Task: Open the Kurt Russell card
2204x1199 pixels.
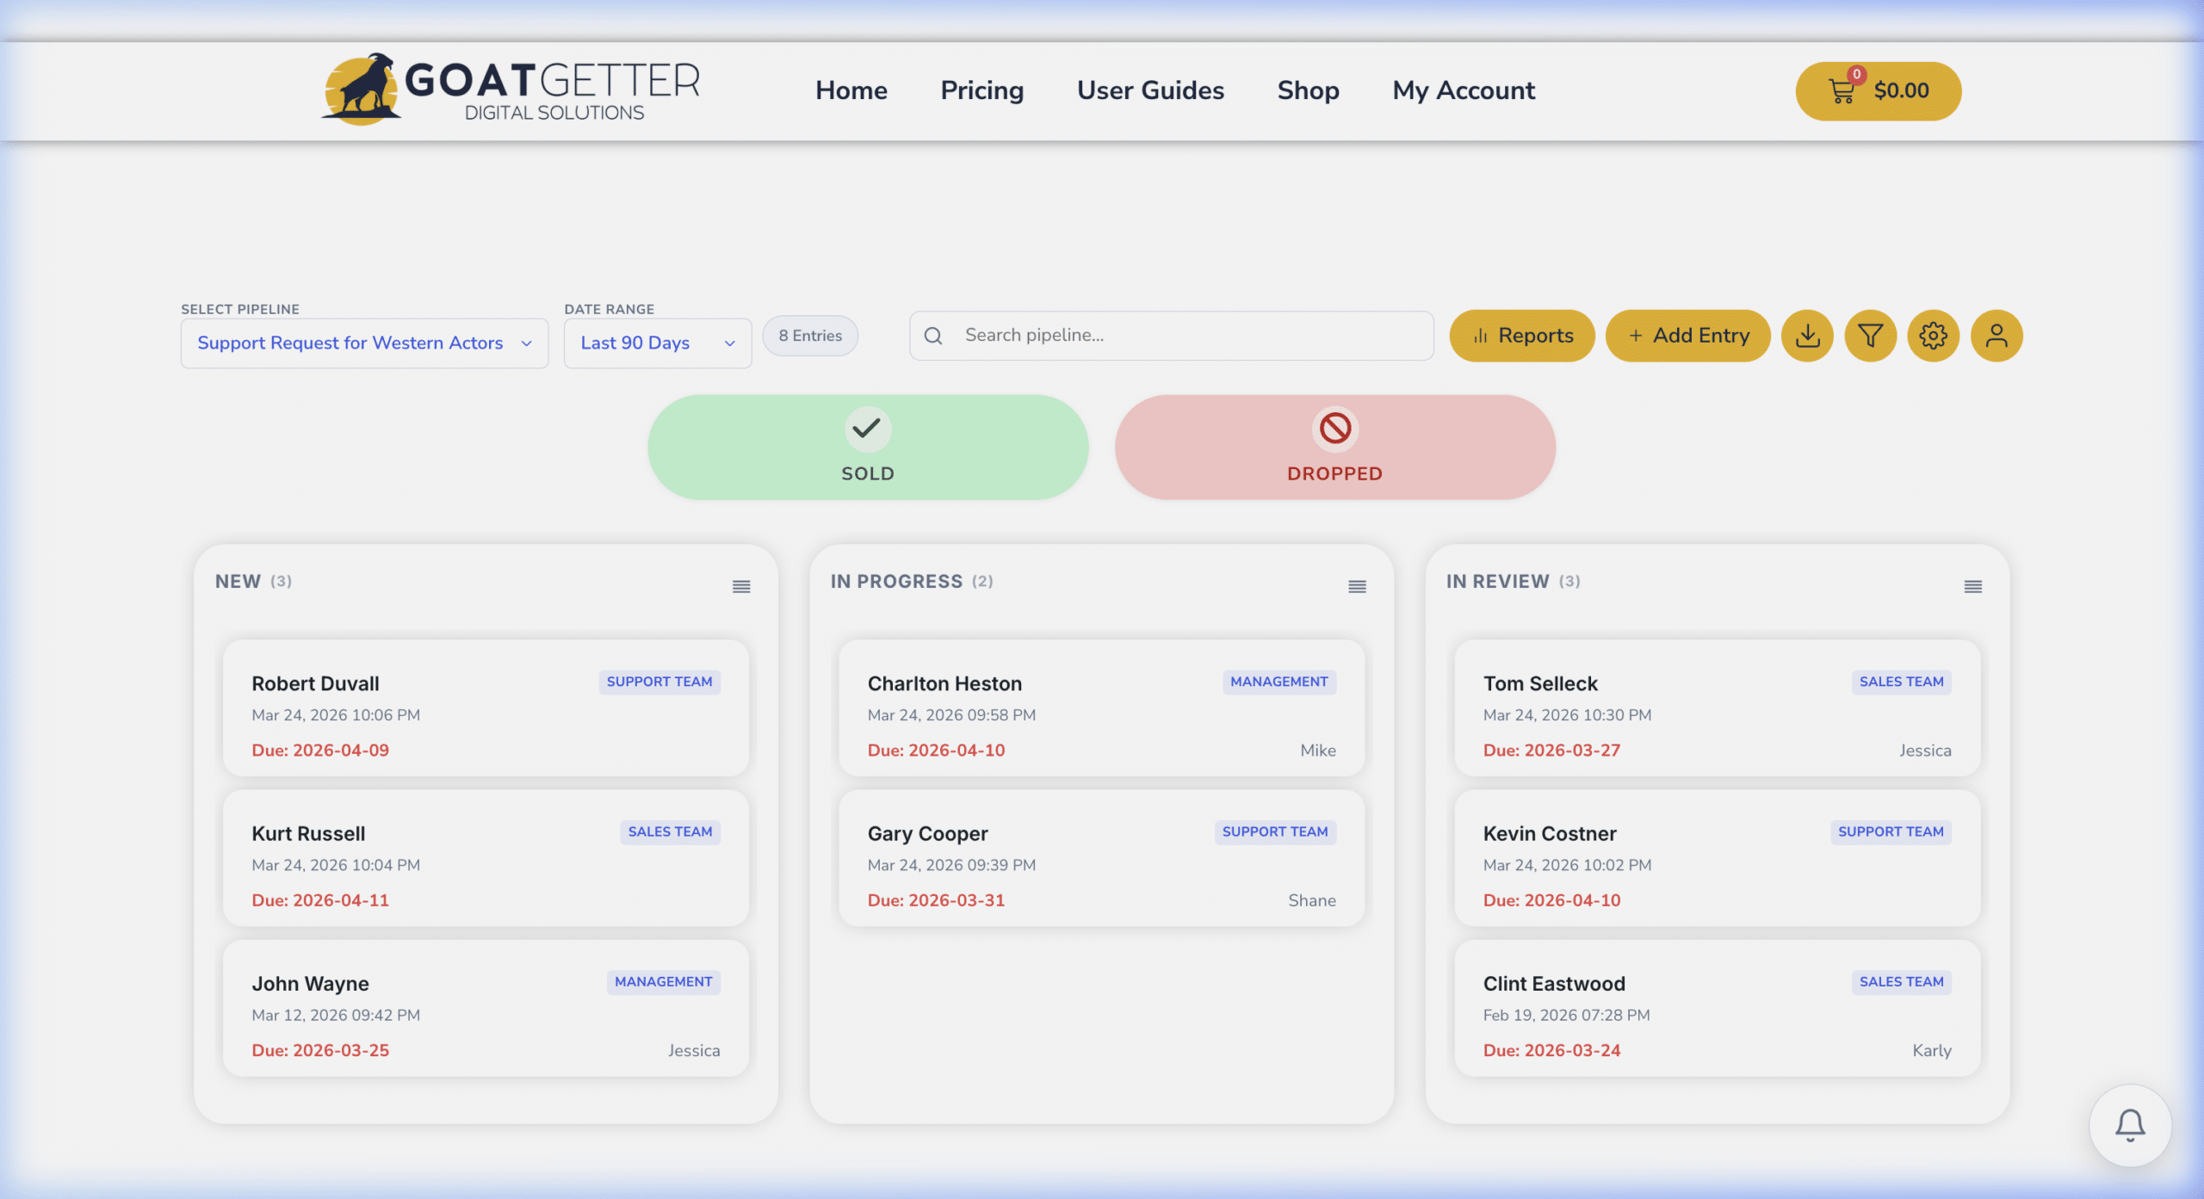Action: [x=486, y=858]
